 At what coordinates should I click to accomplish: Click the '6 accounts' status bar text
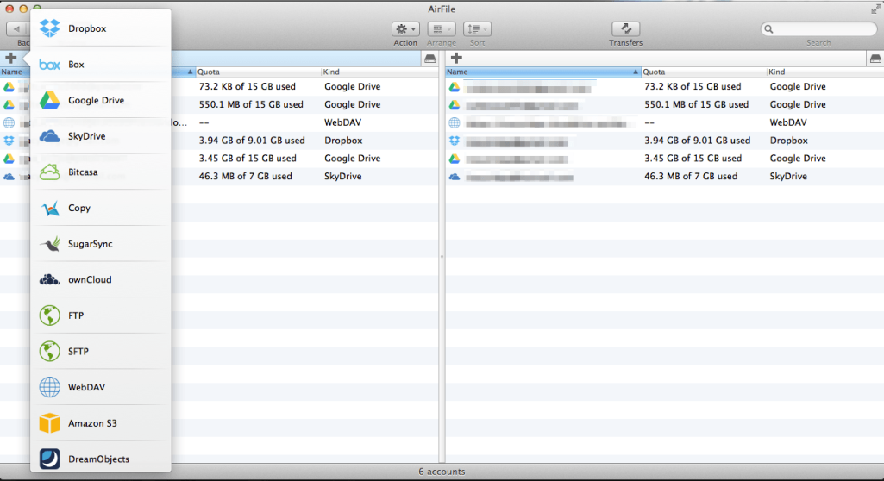click(x=442, y=472)
